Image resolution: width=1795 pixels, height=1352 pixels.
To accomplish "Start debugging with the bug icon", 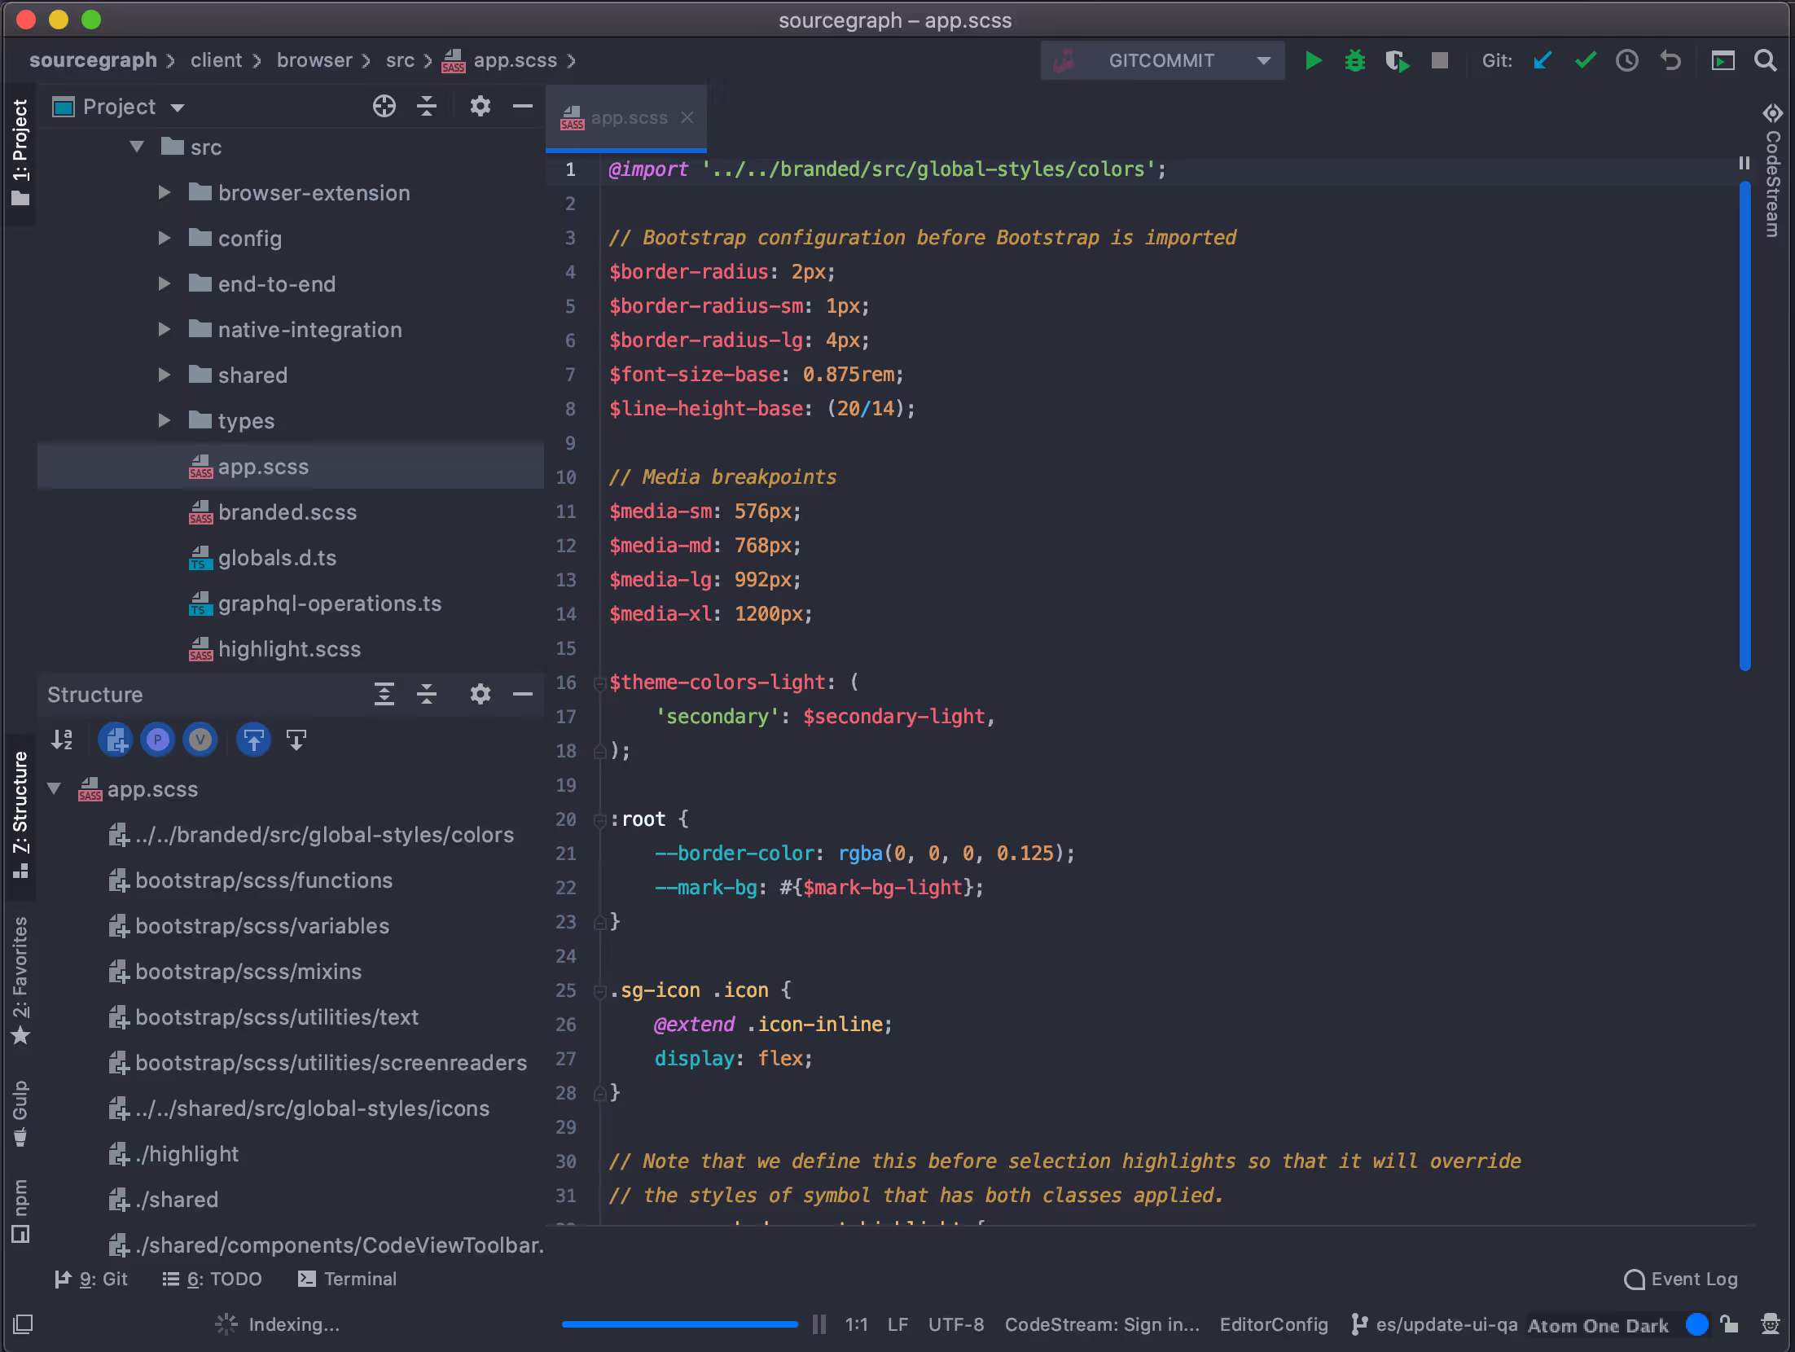I will (1355, 61).
